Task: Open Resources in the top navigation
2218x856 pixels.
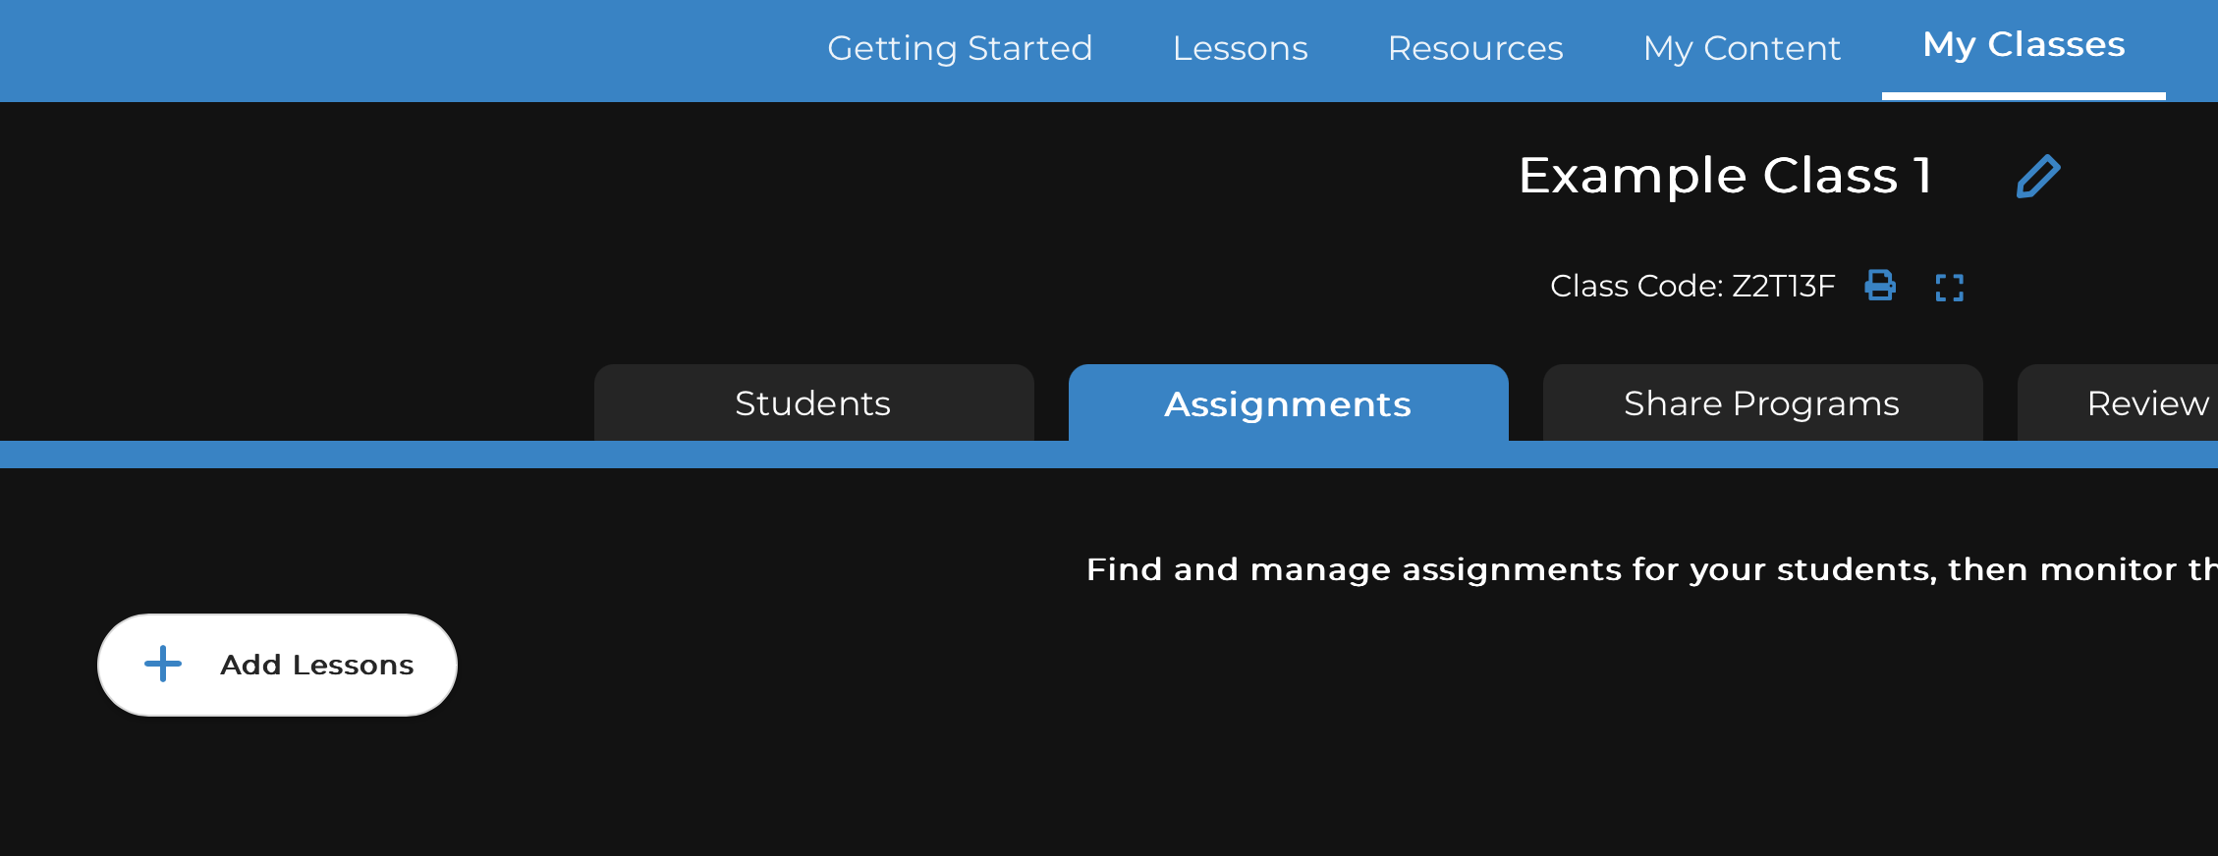Action: coord(1475,48)
